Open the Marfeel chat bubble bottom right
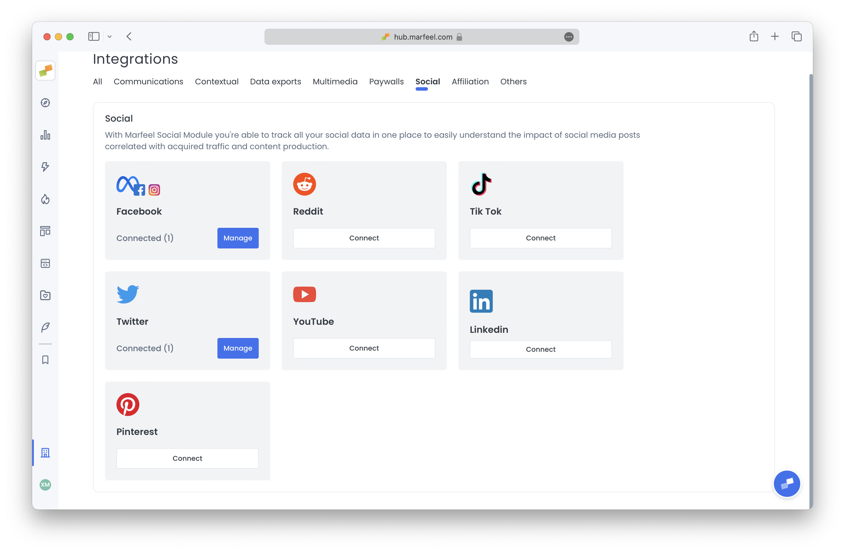 (787, 483)
